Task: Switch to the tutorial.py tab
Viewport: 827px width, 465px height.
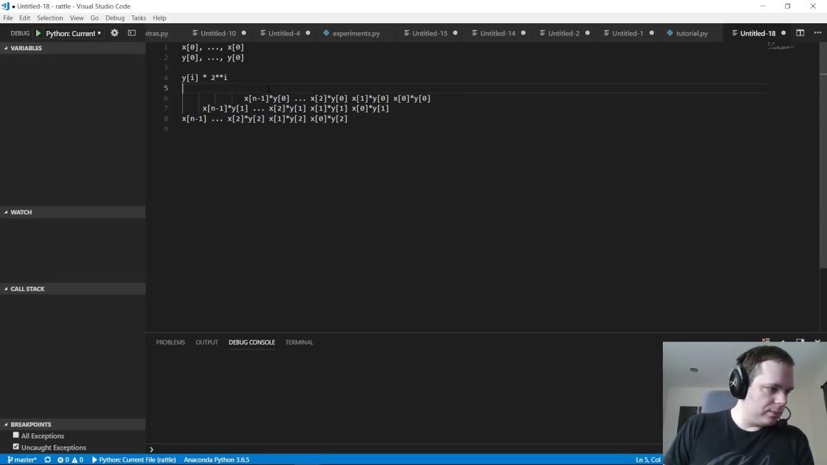Action: [691, 33]
